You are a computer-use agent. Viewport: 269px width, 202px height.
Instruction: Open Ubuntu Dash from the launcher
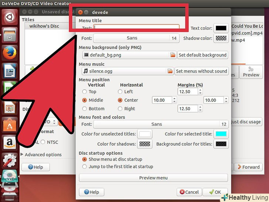point(10,17)
